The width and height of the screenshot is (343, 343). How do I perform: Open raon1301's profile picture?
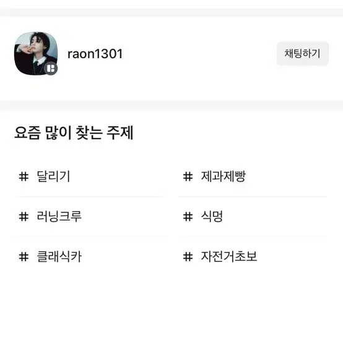(x=36, y=53)
